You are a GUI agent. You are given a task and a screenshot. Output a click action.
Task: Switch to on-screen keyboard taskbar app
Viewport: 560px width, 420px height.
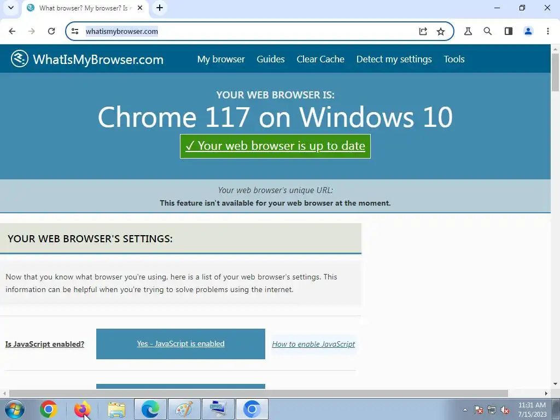[218, 409]
